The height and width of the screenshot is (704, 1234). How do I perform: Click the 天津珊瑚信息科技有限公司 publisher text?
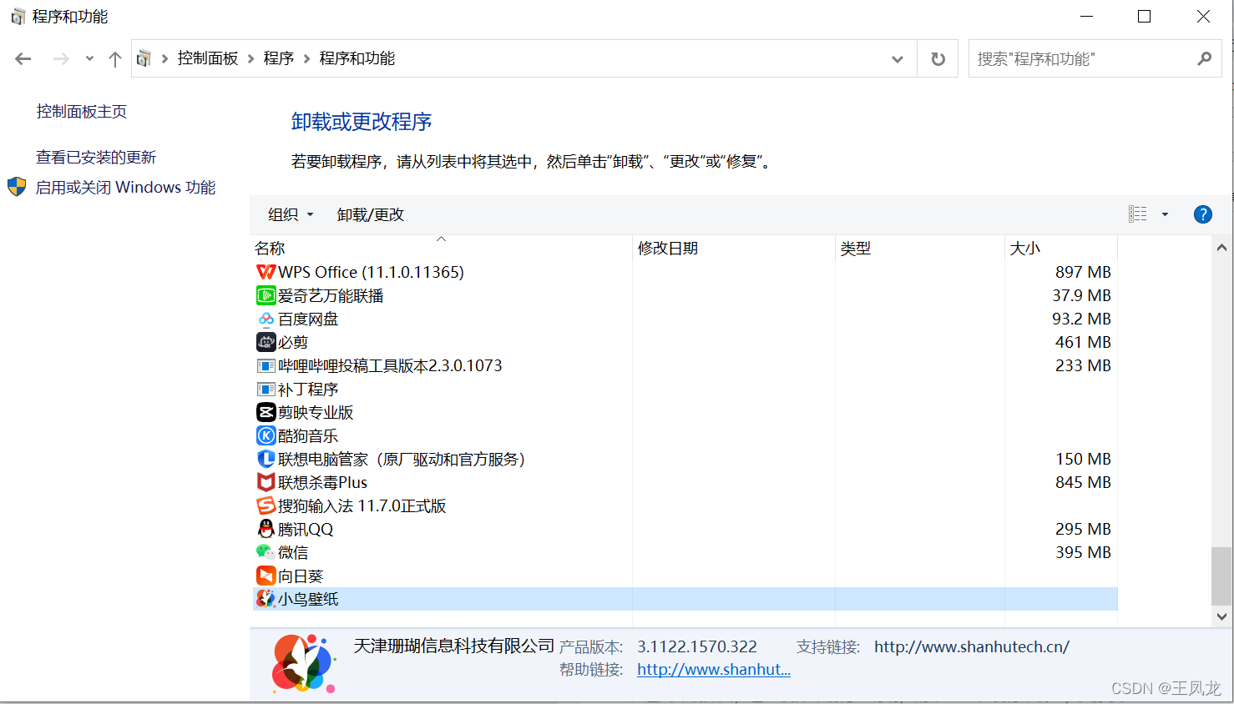(x=454, y=646)
